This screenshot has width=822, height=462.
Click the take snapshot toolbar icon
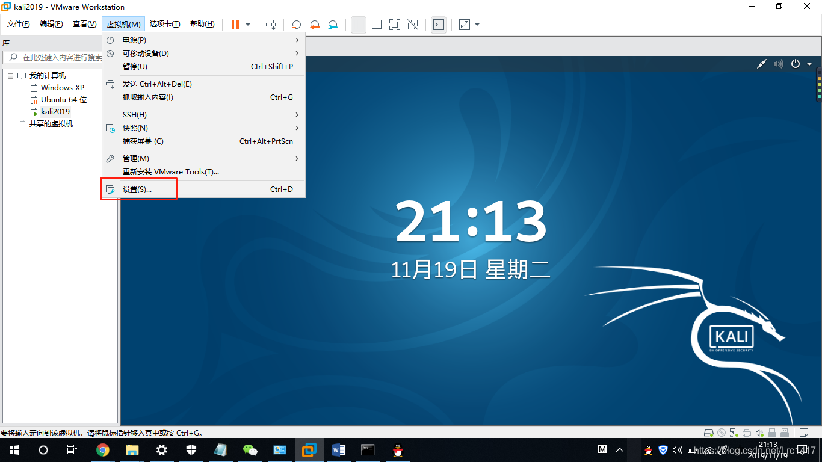point(297,25)
